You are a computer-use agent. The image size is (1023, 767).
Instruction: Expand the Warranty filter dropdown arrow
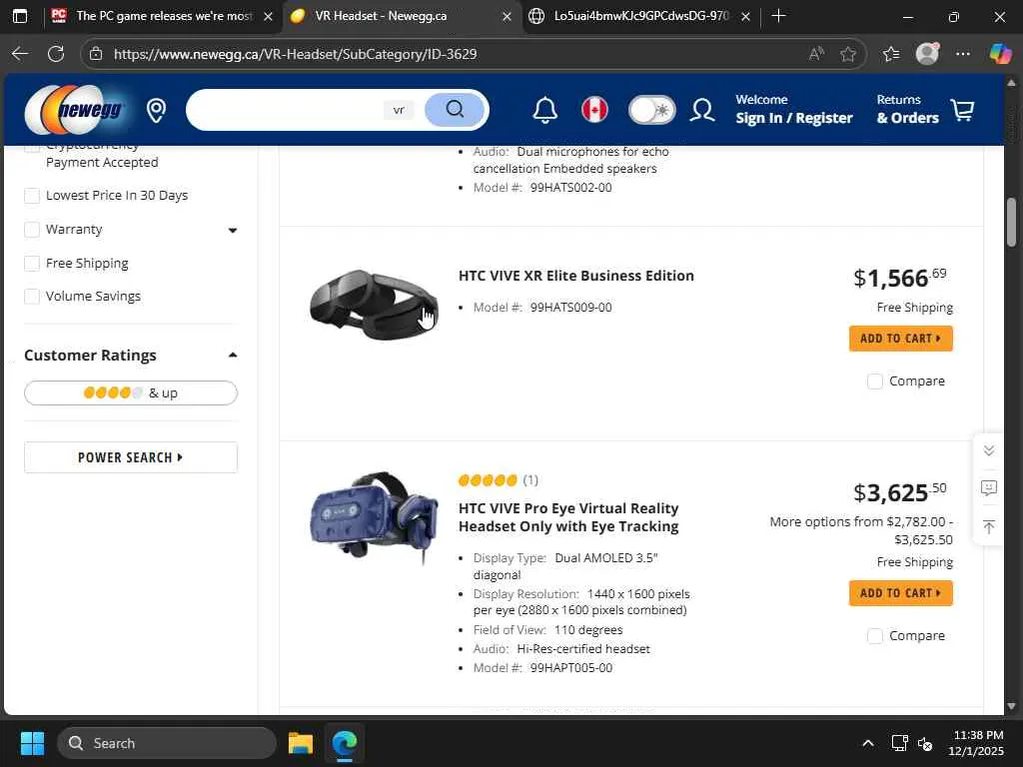[233, 231]
